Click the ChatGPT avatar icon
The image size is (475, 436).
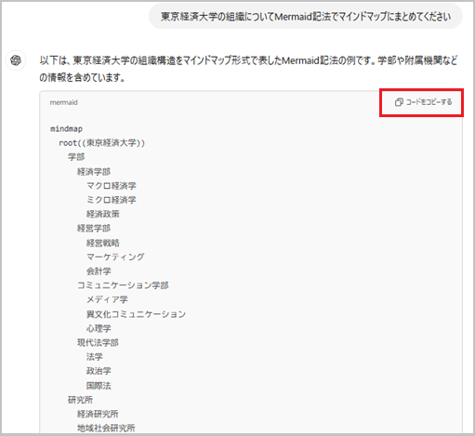(x=16, y=60)
